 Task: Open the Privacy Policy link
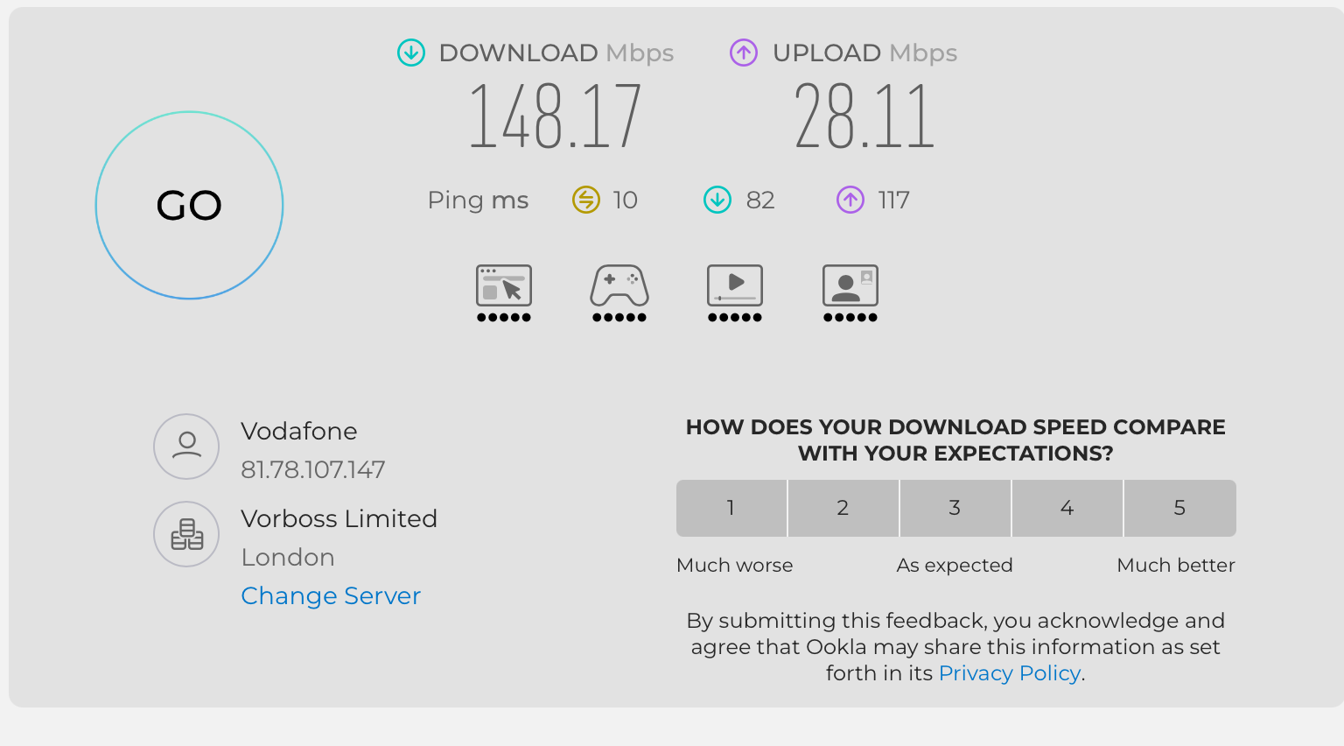(1010, 672)
